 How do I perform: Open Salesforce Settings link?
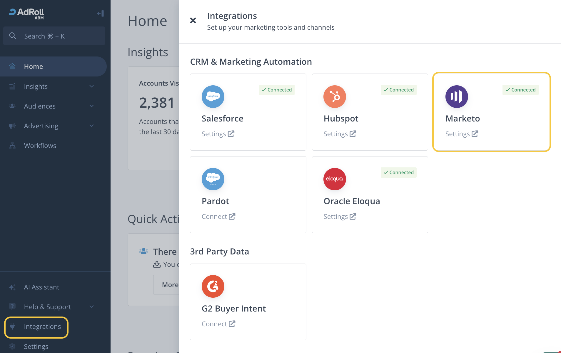218,134
